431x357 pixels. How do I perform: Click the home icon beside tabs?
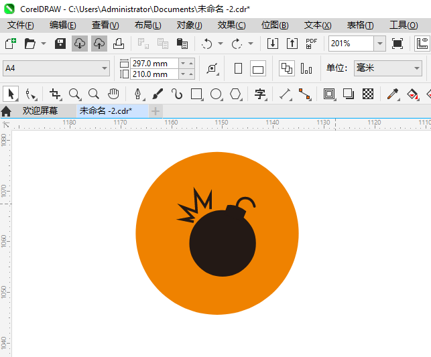coord(6,111)
